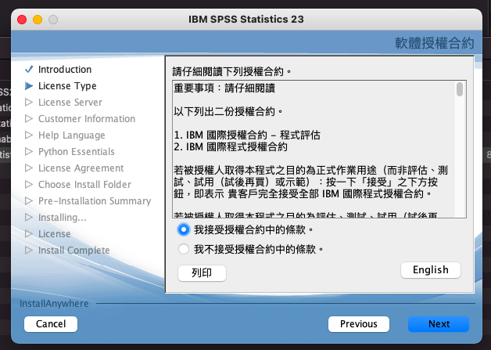Click the Introduction step label
The height and width of the screenshot is (350, 491).
click(65, 70)
